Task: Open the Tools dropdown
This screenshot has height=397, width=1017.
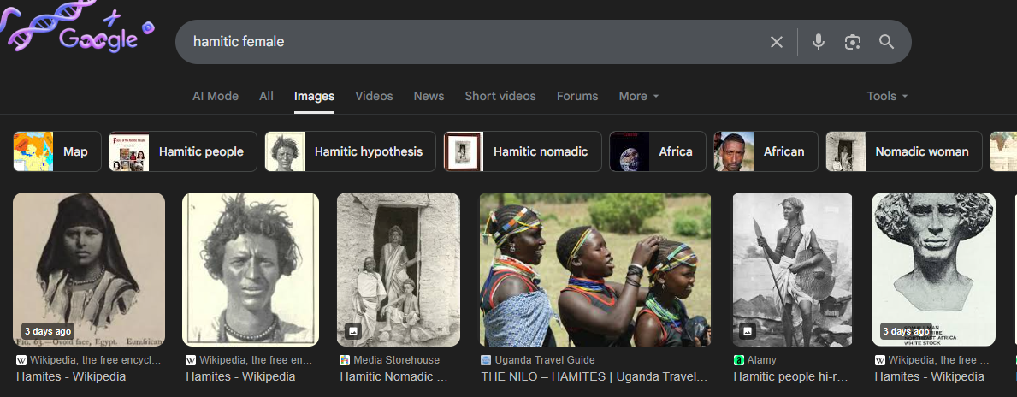Action: pyautogui.click(x=887, y=96)
